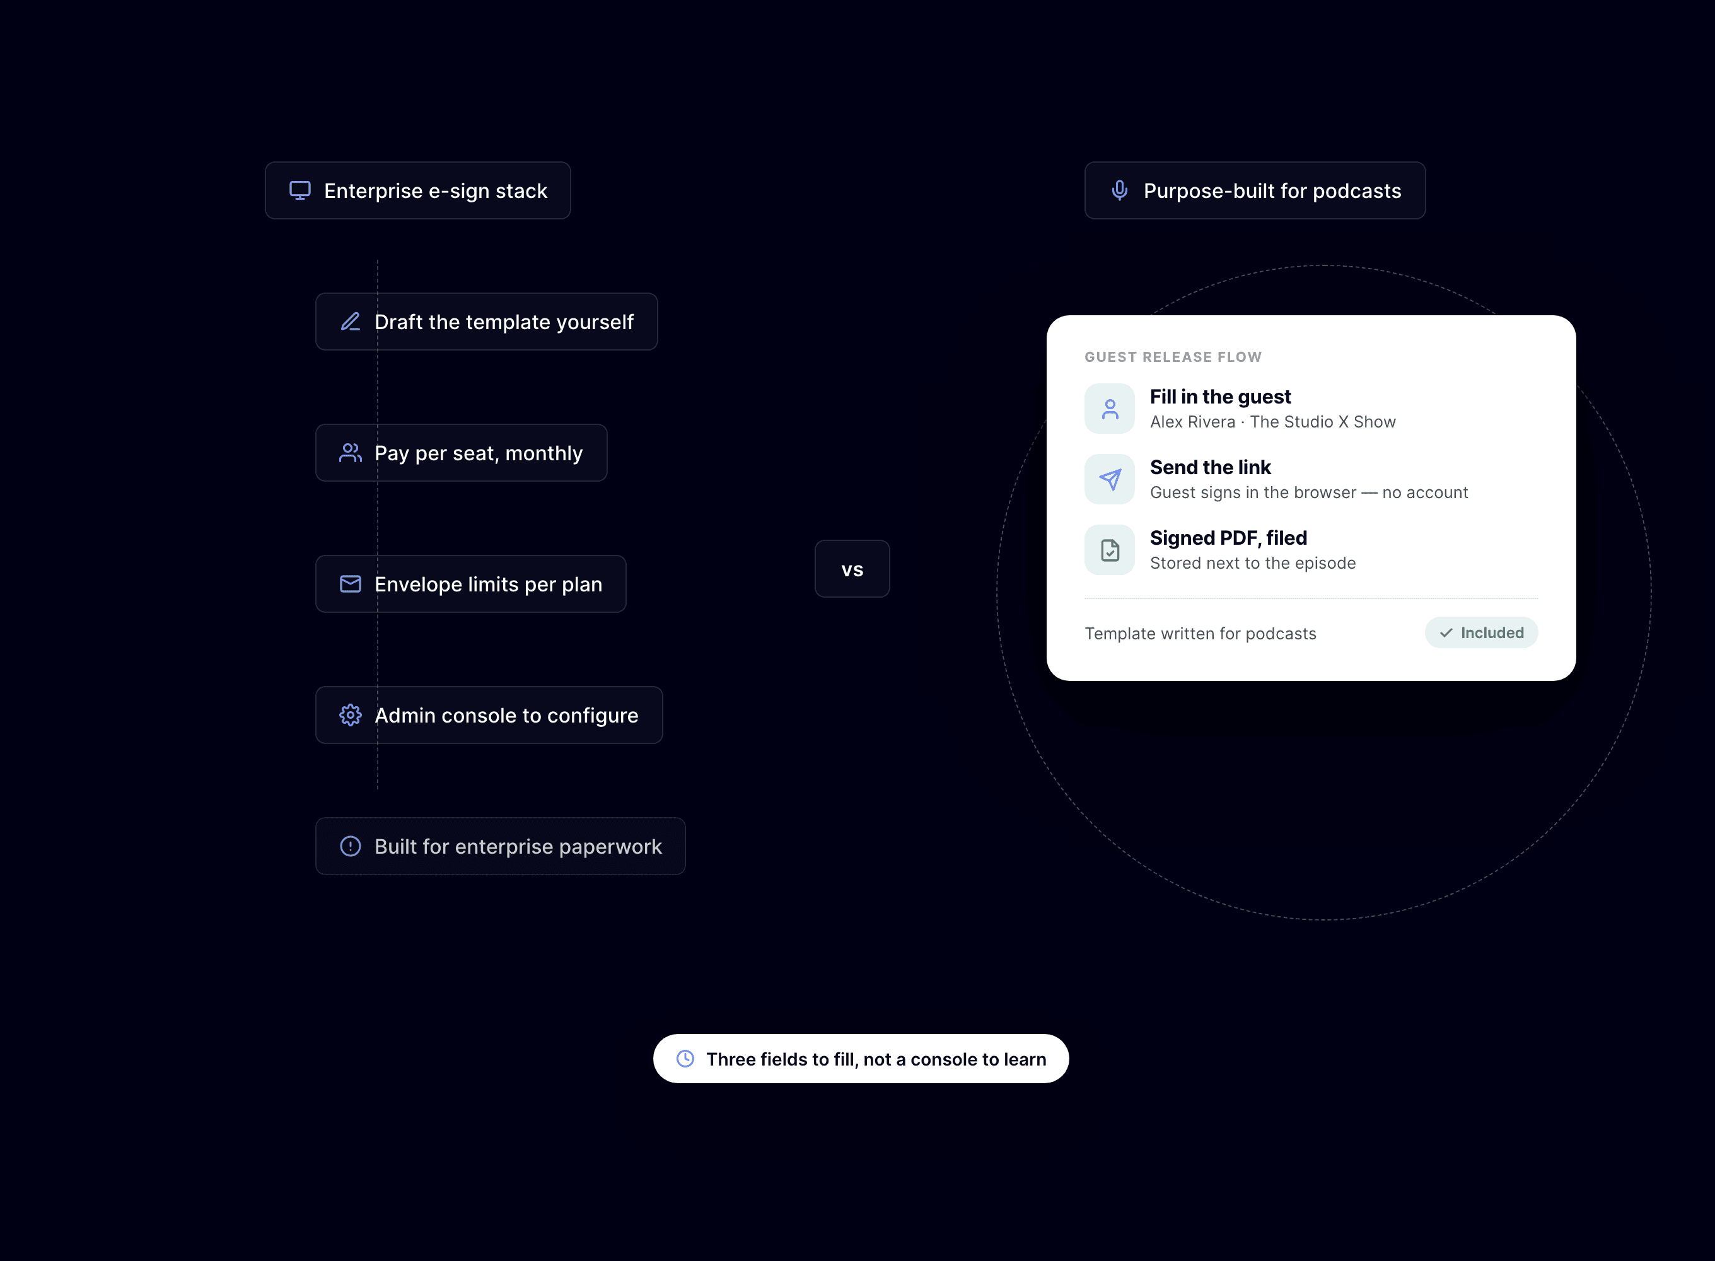1715x1261 pixels.
Task: Click the gear icon on Admin console
Action: 351,715
